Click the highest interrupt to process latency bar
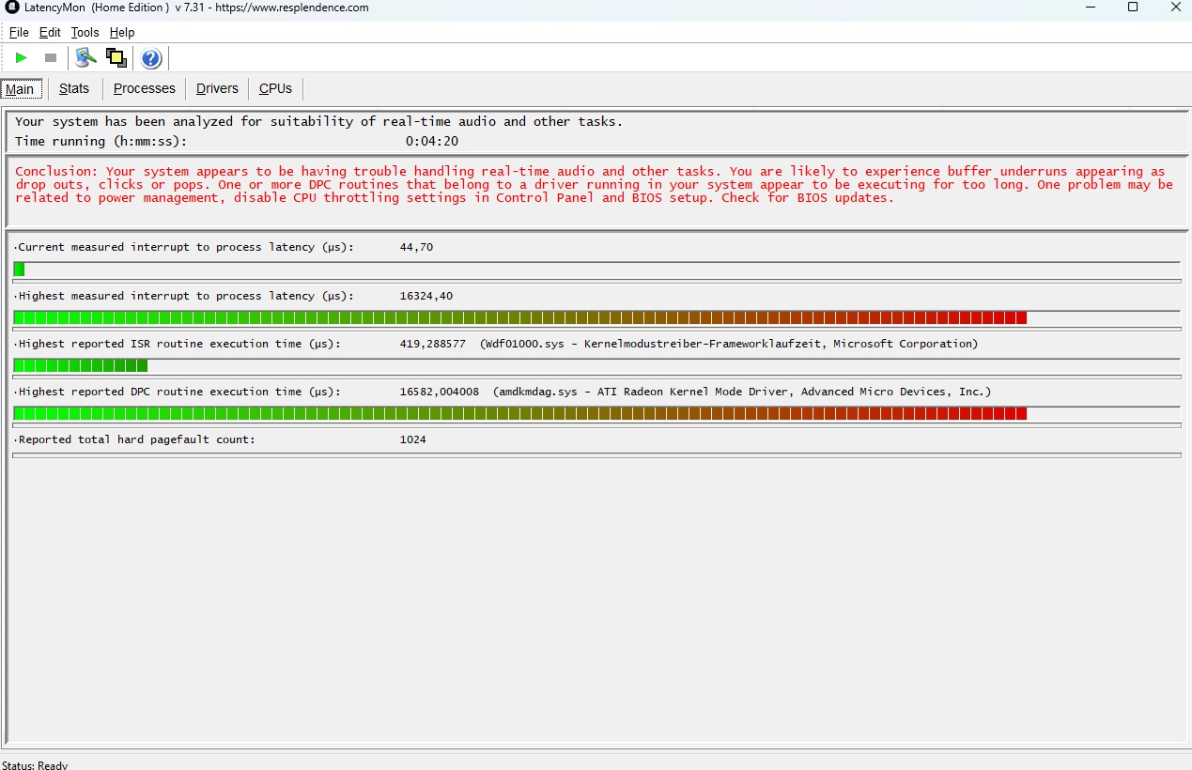This screenshot has width=1192, height=770. click(x=519, y=317)
